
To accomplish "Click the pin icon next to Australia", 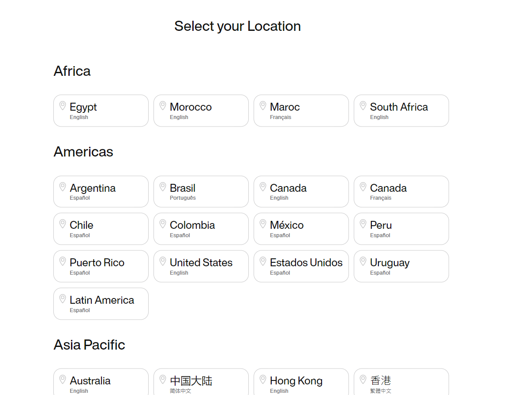I will coord(63,380).
